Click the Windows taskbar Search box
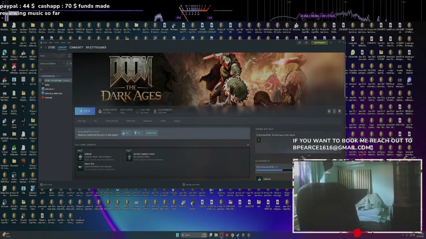Screen dimensions: 426x239 click(194, 235)
